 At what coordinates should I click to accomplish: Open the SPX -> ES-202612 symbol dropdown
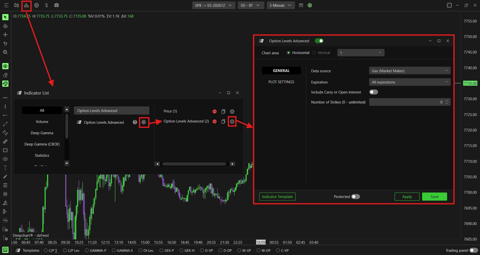point(214,5)
